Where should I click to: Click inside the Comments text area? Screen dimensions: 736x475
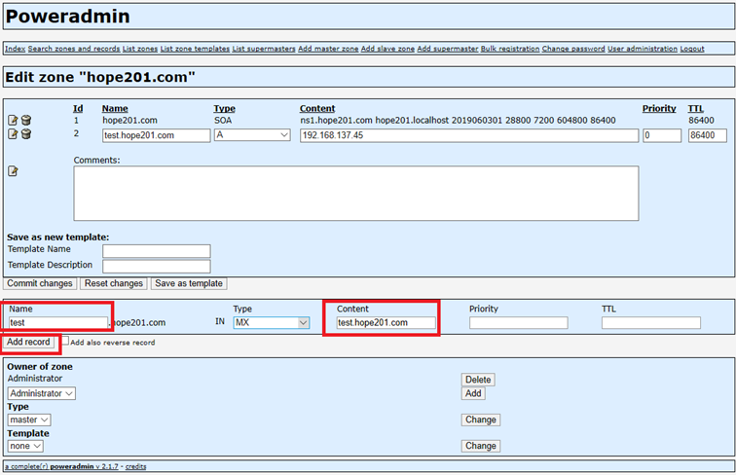[x=356, y=193]
